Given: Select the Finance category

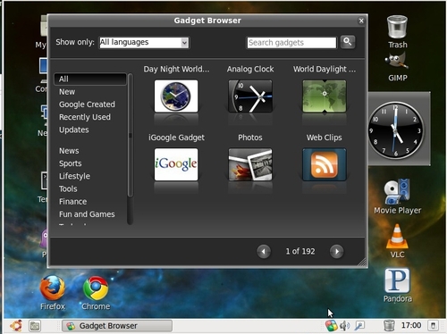Looking at the screenshot, I should tap(72, 202).
